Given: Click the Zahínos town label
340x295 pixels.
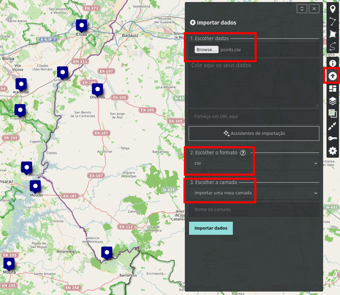Looking at the screenshot, I should click(x=134, y=211).
